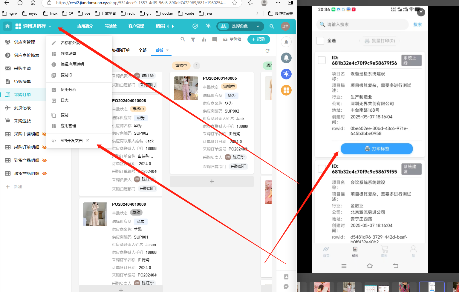The image size is (459, 292).
Task: Tap the phone's recent-apps menu button
Action: click(x=344, y=266)
